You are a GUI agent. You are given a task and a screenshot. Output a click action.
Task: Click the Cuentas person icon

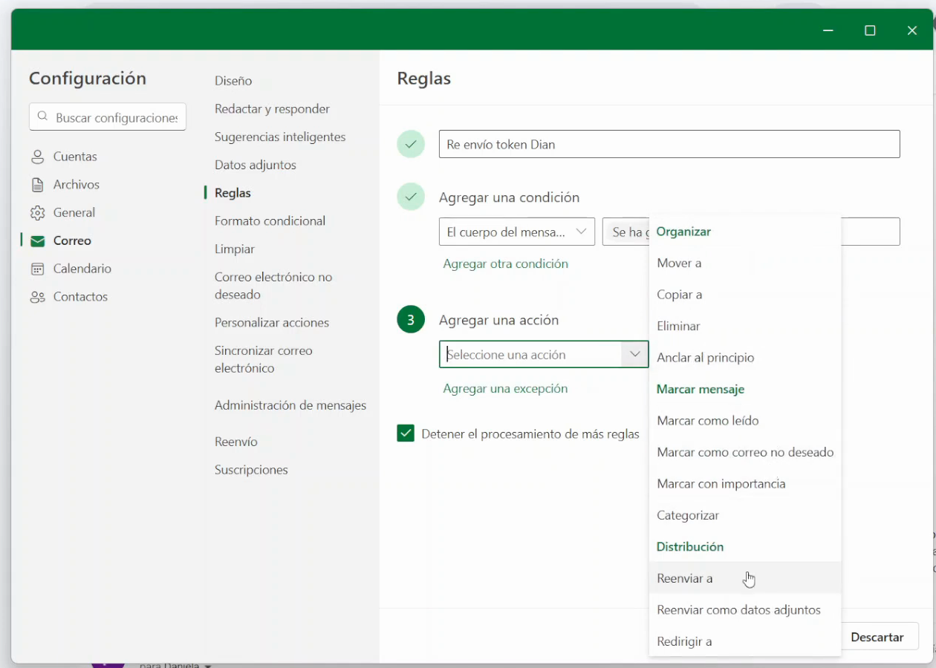tap(37, 157)
